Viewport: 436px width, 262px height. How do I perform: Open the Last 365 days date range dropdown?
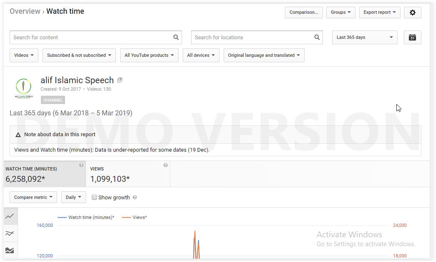click(x=365, y=38)
